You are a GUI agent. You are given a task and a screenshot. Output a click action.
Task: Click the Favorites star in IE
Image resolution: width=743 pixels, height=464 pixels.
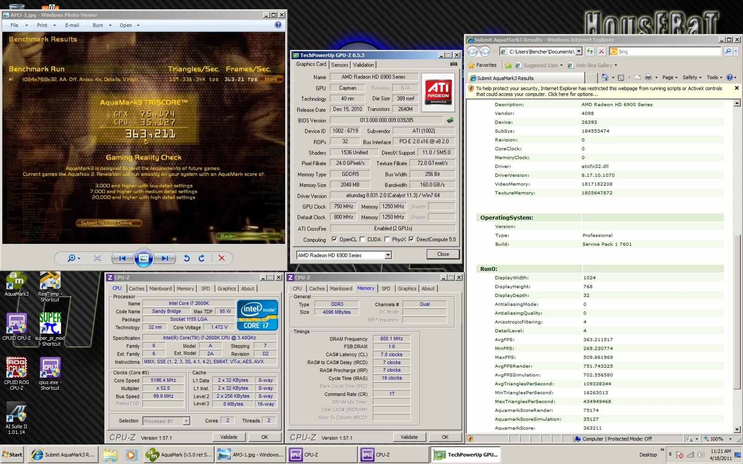click(482, 65)
